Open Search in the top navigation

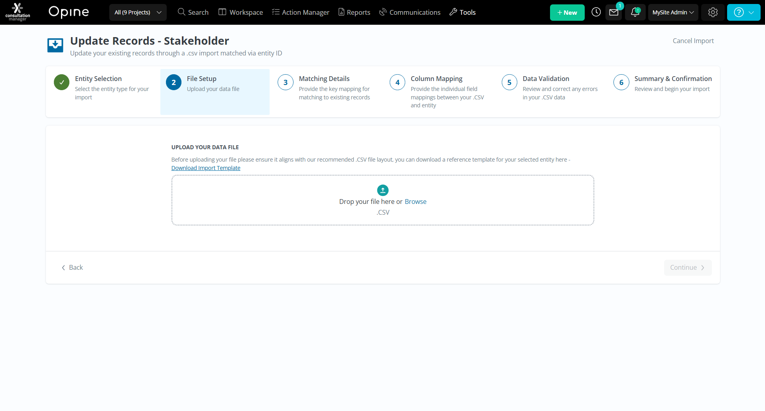click(x=193, y=12)
